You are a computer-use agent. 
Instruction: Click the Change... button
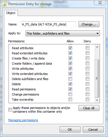89,24
